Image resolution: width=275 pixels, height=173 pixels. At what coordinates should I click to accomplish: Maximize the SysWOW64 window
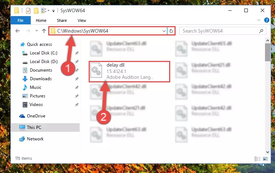tap(246, 10)
